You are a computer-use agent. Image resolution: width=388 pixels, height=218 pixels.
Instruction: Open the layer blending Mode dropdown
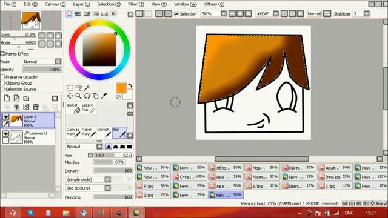(x=58, y=61)
